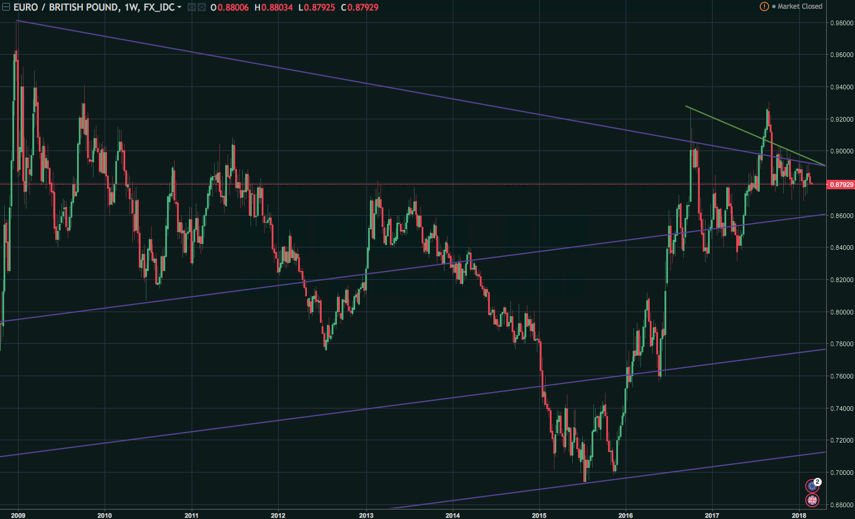Click the EURO / BRITISH POUND title text
The image size is (855, 519).
click(66, 8)
